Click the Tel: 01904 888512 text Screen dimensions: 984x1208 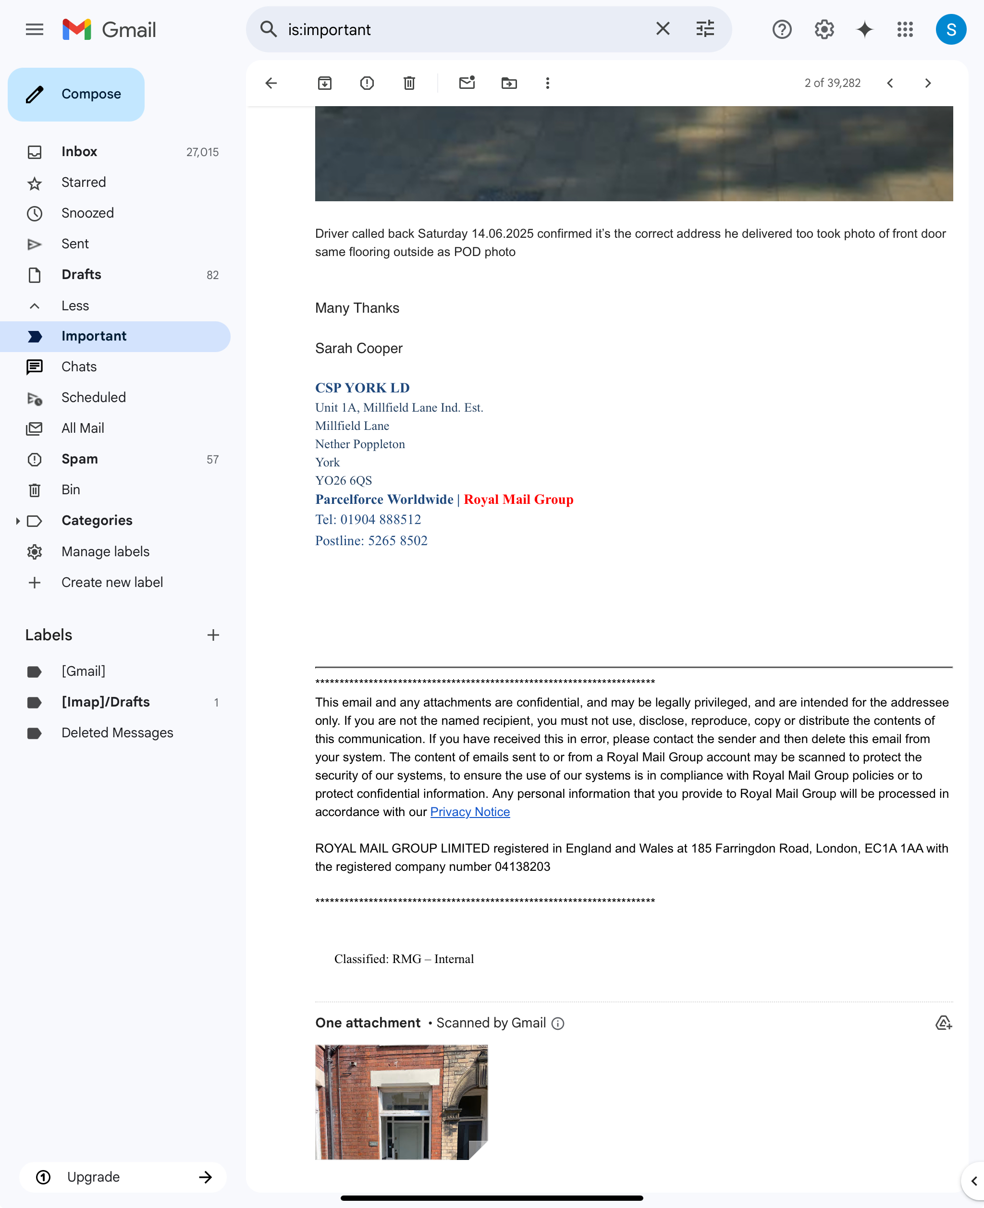pos(369,520)
